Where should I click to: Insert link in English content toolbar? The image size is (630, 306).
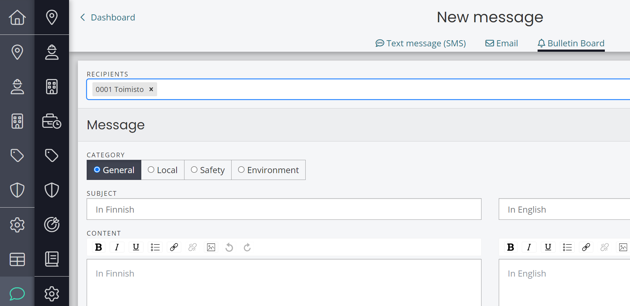click(586, 247)
